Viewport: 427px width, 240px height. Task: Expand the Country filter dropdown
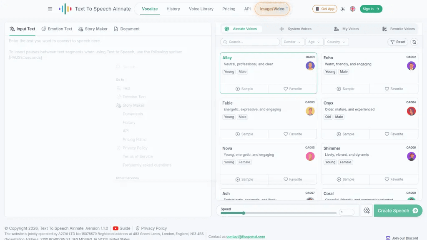[337, 42]
